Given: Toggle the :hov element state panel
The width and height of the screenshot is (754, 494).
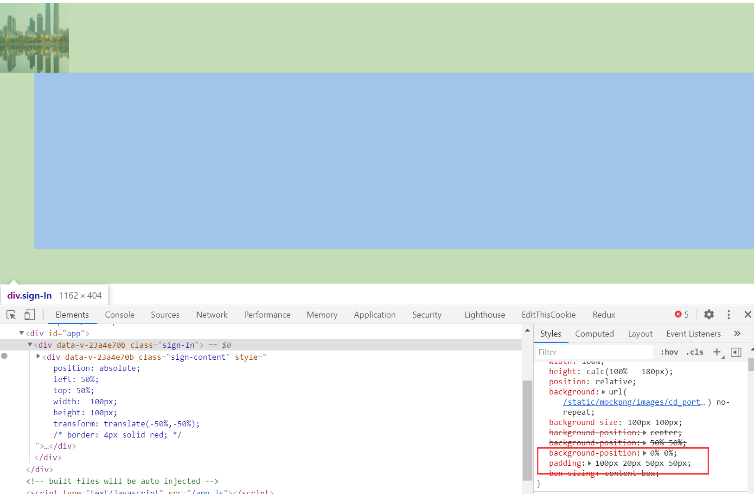Looking at the screenshot, I should (669, 352).
